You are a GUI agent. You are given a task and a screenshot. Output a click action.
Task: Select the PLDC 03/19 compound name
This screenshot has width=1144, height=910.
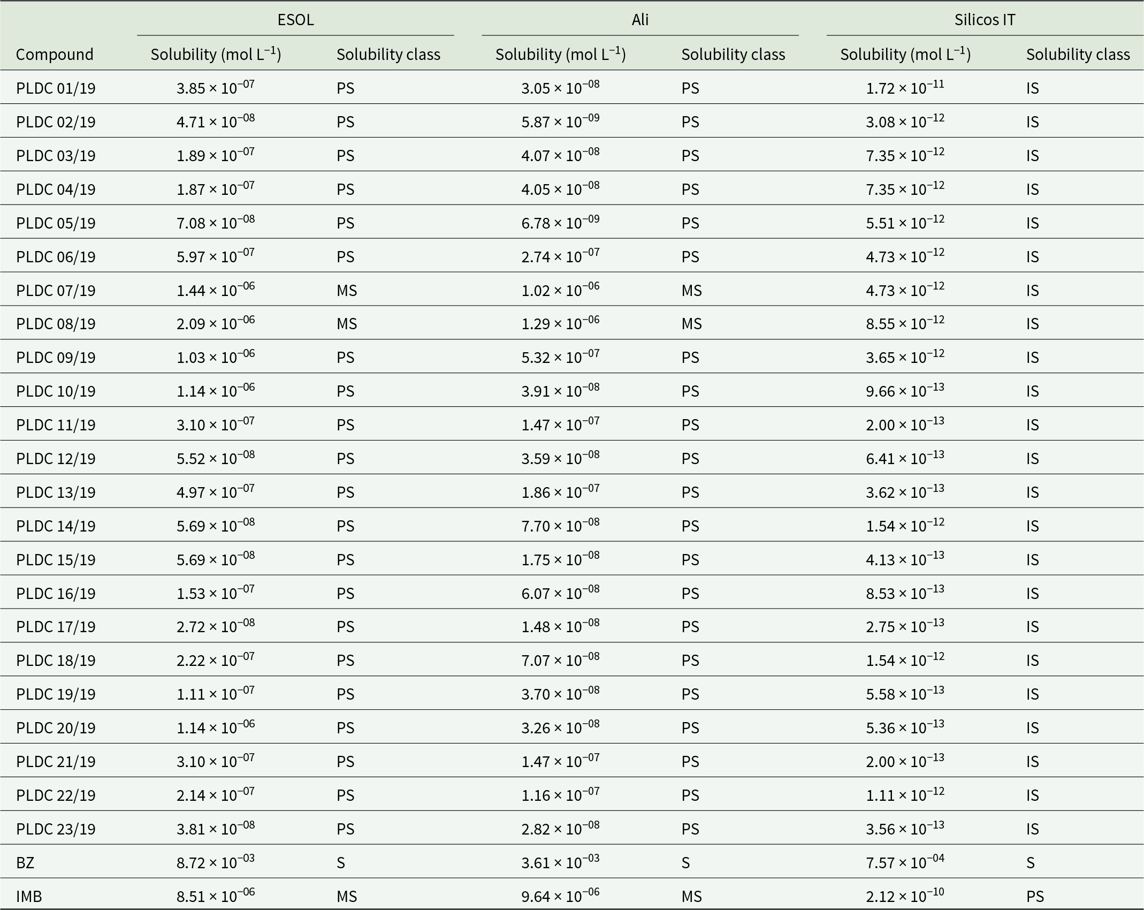coord(56,155)
